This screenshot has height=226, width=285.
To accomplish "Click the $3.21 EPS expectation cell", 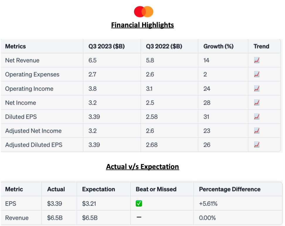I will (89, 203).
